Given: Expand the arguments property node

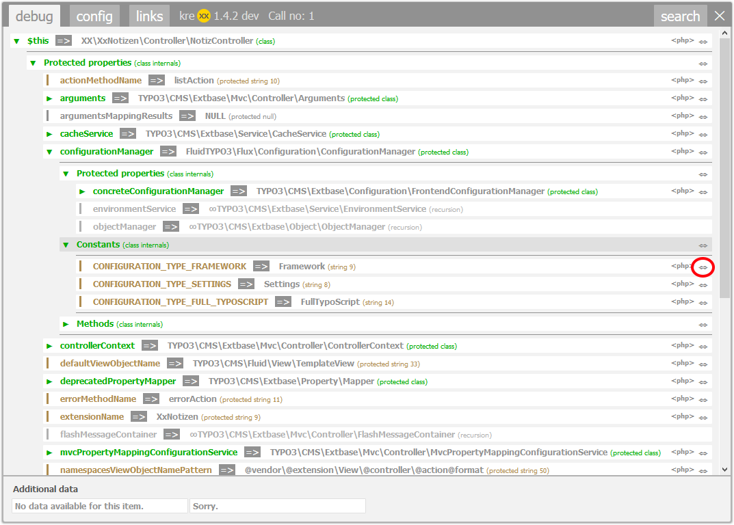Looking at the screenshot, I should (49, 98).
